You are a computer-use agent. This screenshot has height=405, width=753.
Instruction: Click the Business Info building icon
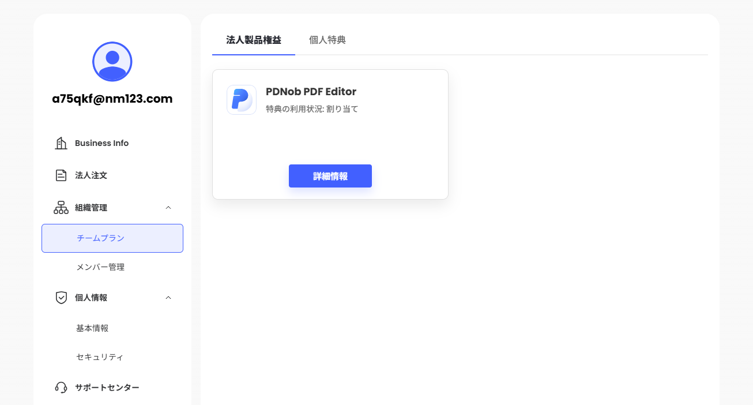pos(61,143)
